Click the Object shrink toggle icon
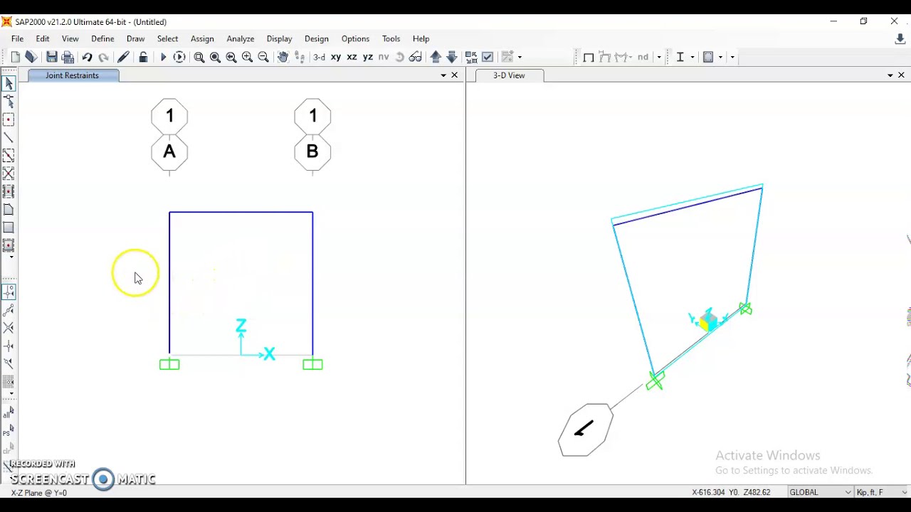Screen dimensions: 911x512 [x=471, y=57]
